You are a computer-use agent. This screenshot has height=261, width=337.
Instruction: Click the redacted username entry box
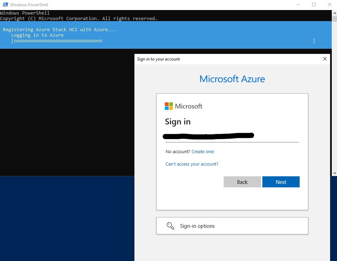tap(208, 136)
